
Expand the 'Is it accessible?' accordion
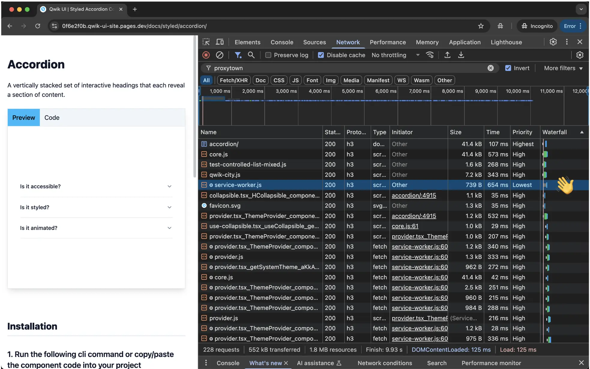tap(96, 186)
